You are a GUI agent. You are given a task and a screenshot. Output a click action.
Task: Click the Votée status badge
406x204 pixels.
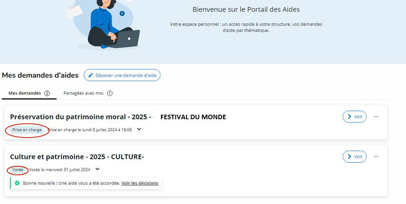click(18, 170)
